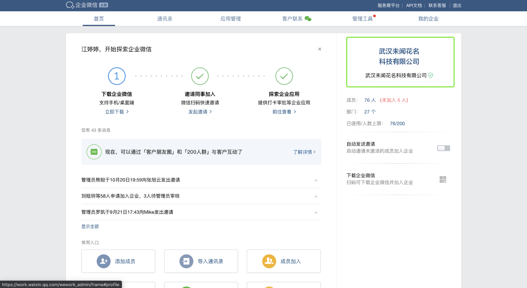Open the QR code icon for 下载企业微信
This screenshot has height=288, width=527.
tap(443, 180)
